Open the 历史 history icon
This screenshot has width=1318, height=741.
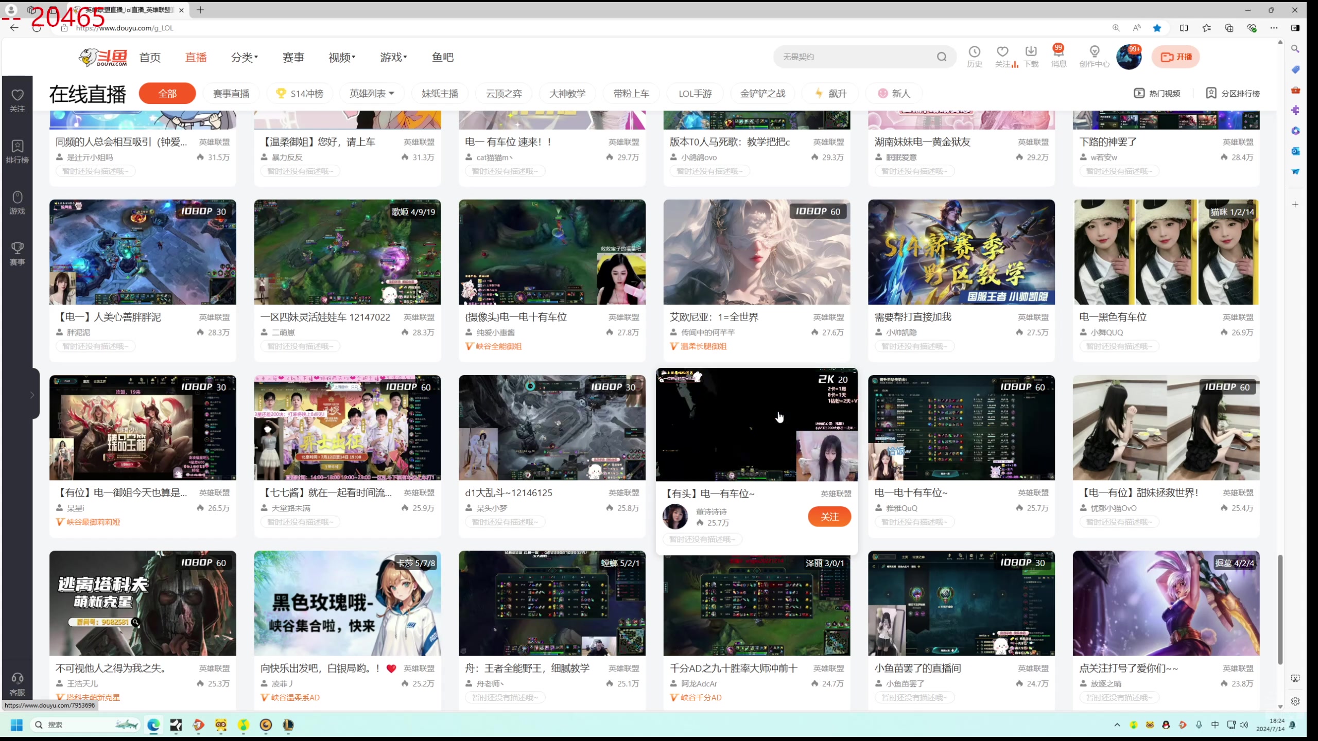[974, 57]
